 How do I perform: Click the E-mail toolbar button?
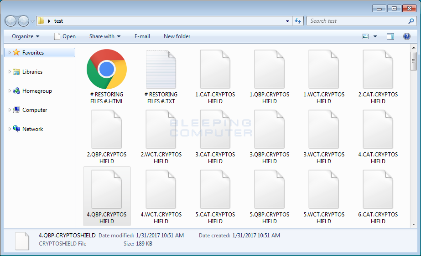coord(142,36)
